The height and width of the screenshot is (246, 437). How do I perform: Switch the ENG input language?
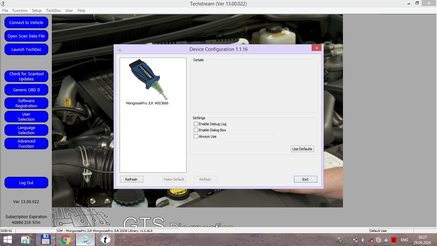[x=404, y=240]
